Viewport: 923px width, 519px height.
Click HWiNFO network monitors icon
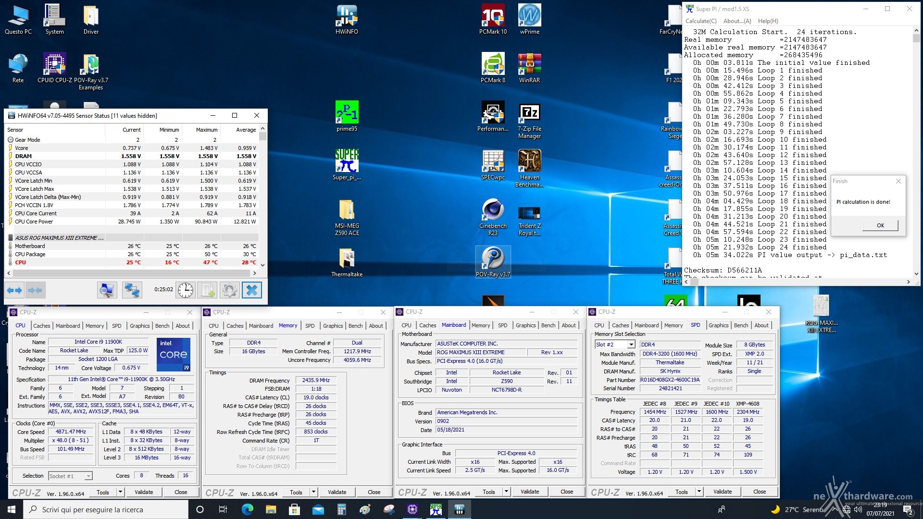(132, 290)
